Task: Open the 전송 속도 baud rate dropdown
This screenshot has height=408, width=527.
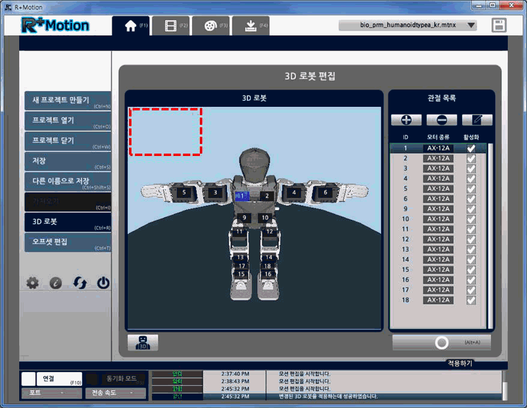Action: click(115, 393)
